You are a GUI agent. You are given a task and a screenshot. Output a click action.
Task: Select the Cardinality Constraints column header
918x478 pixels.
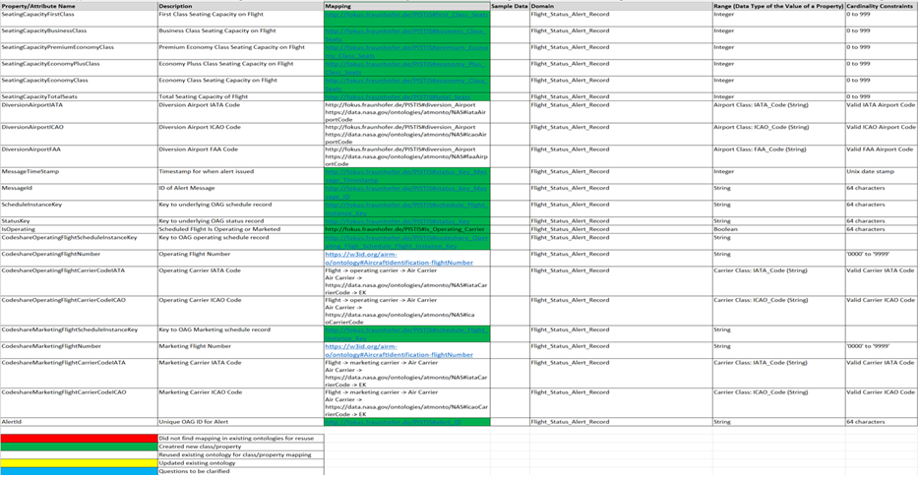pos(882,6)
